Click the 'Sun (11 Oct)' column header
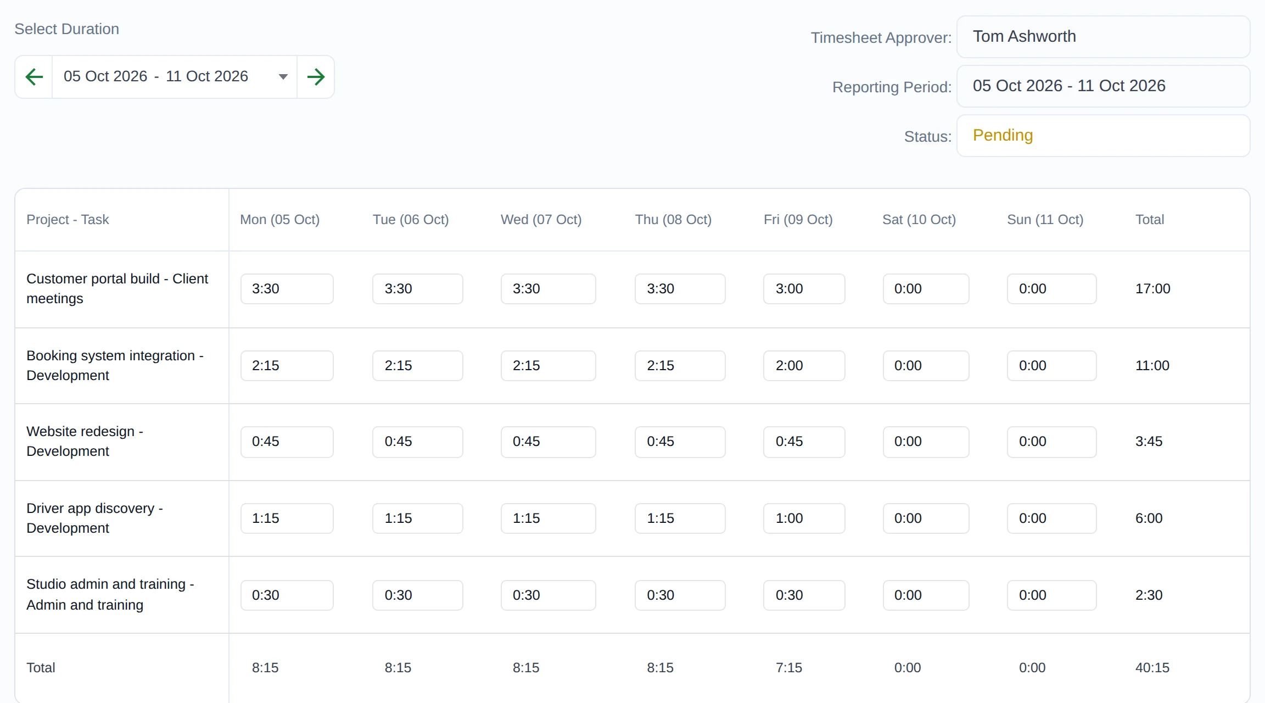The width and height of the screenshot is (1265, 703). (x=1045, y=220)
